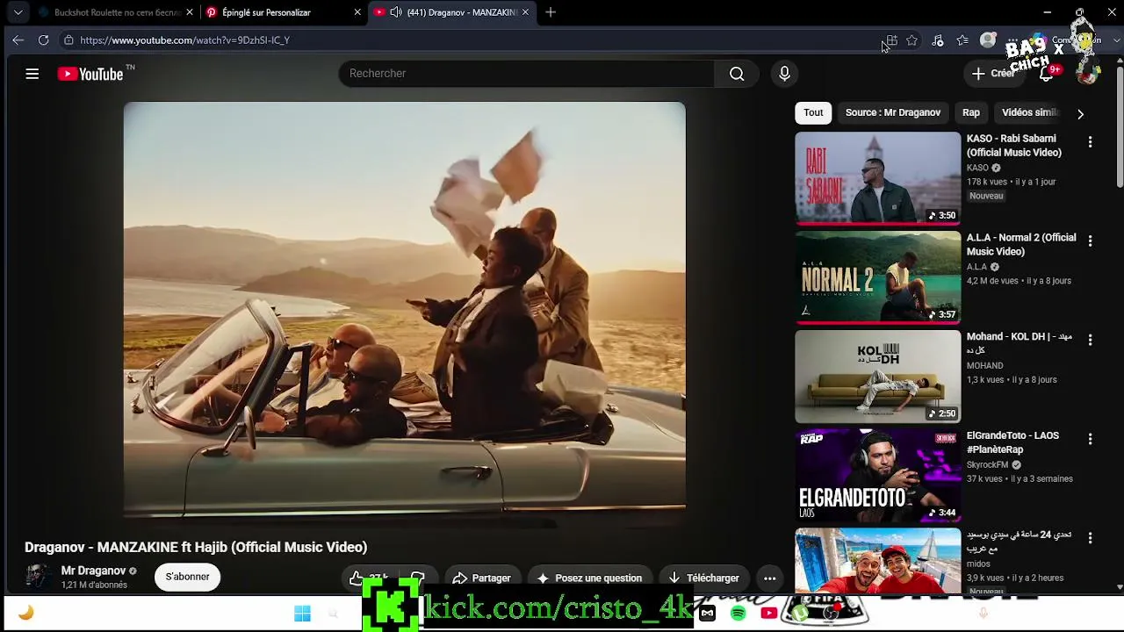Select the Source : Mr Draganov chip

click(893, 112)
